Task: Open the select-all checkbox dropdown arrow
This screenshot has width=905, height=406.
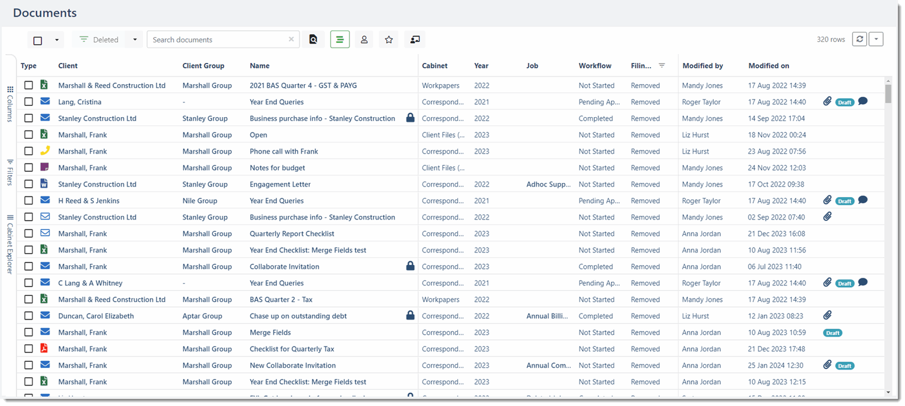Action: point(56,40)
